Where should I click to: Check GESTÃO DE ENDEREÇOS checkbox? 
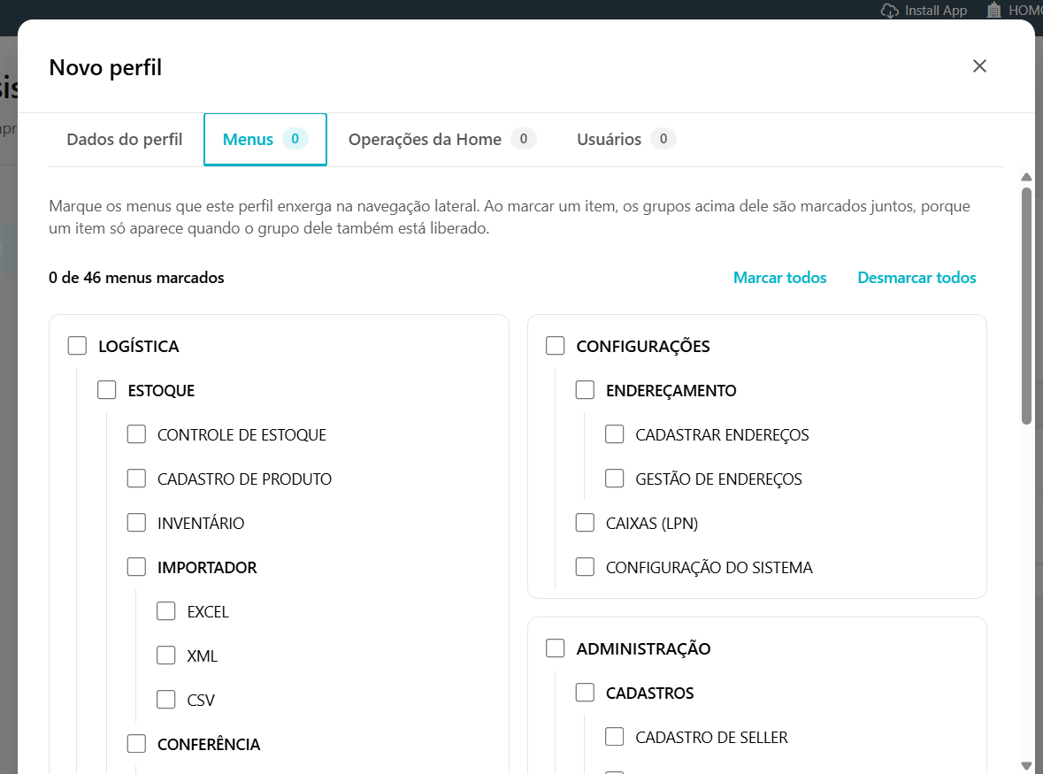coord(614,478)
